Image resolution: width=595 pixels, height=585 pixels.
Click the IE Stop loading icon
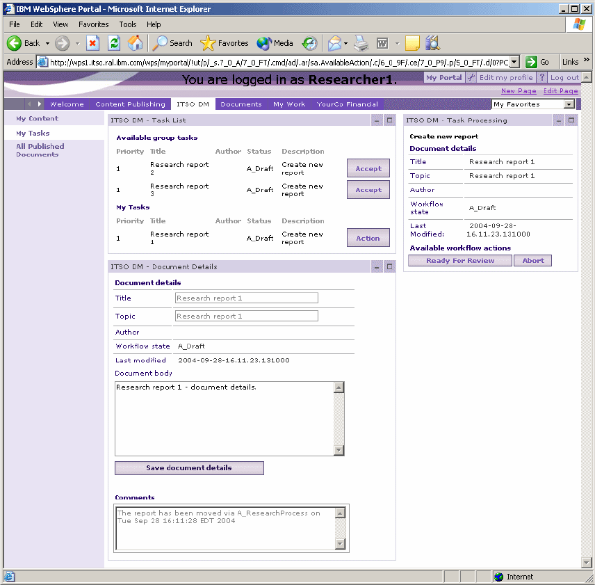[x=92, y=43]
